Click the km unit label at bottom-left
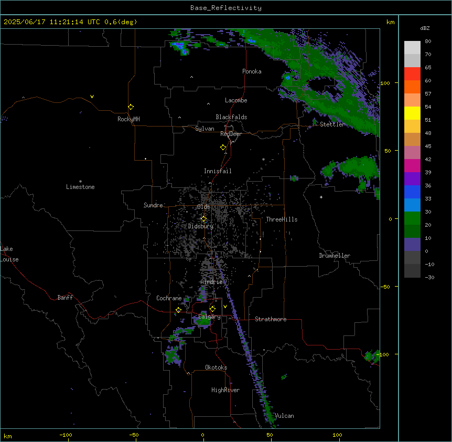Viewport: 452px width, 442px height. tap(7, 436)
